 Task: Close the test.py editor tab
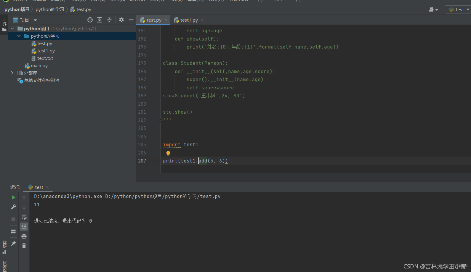166,20
